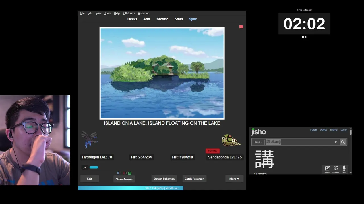This screenshot has height=204, width=364.
Task: Open the Edit menu
Action: click(x=90, y=13)
